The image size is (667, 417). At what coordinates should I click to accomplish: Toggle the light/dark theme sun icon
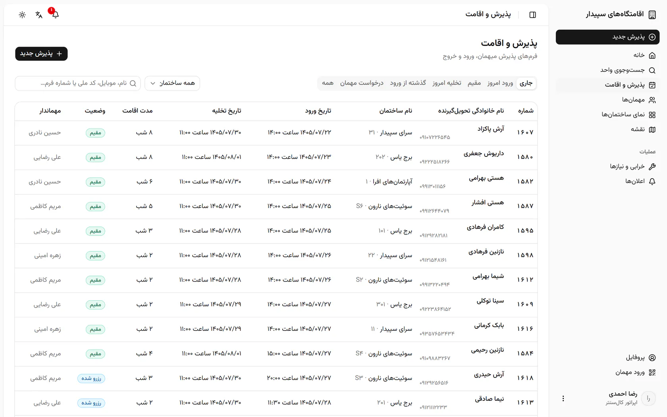point(22,15)
